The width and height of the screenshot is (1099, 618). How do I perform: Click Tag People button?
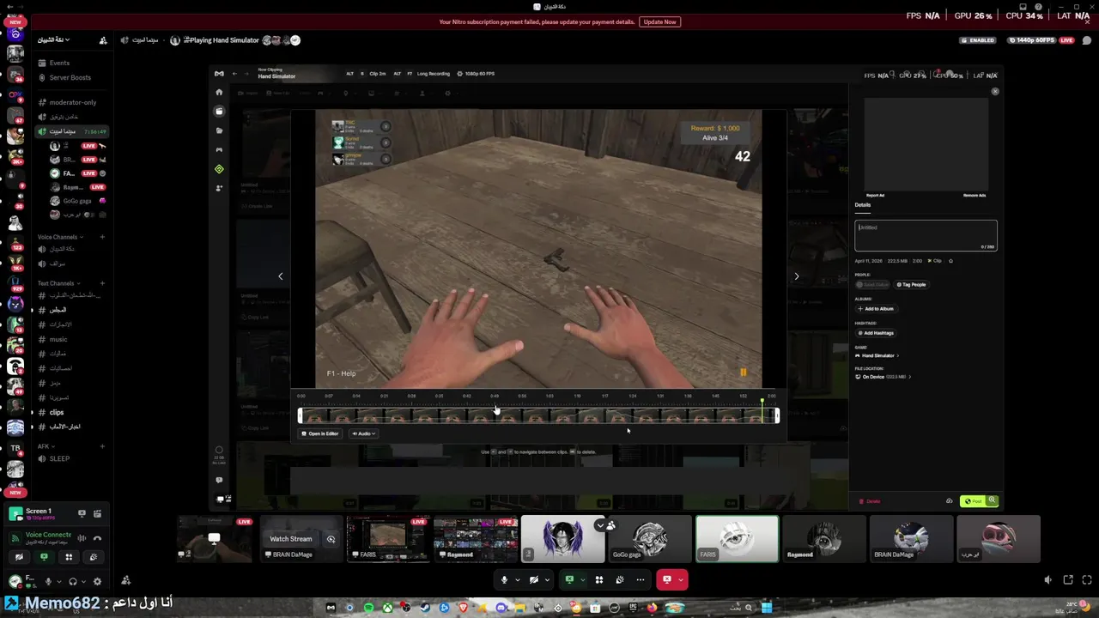point(911,284)
